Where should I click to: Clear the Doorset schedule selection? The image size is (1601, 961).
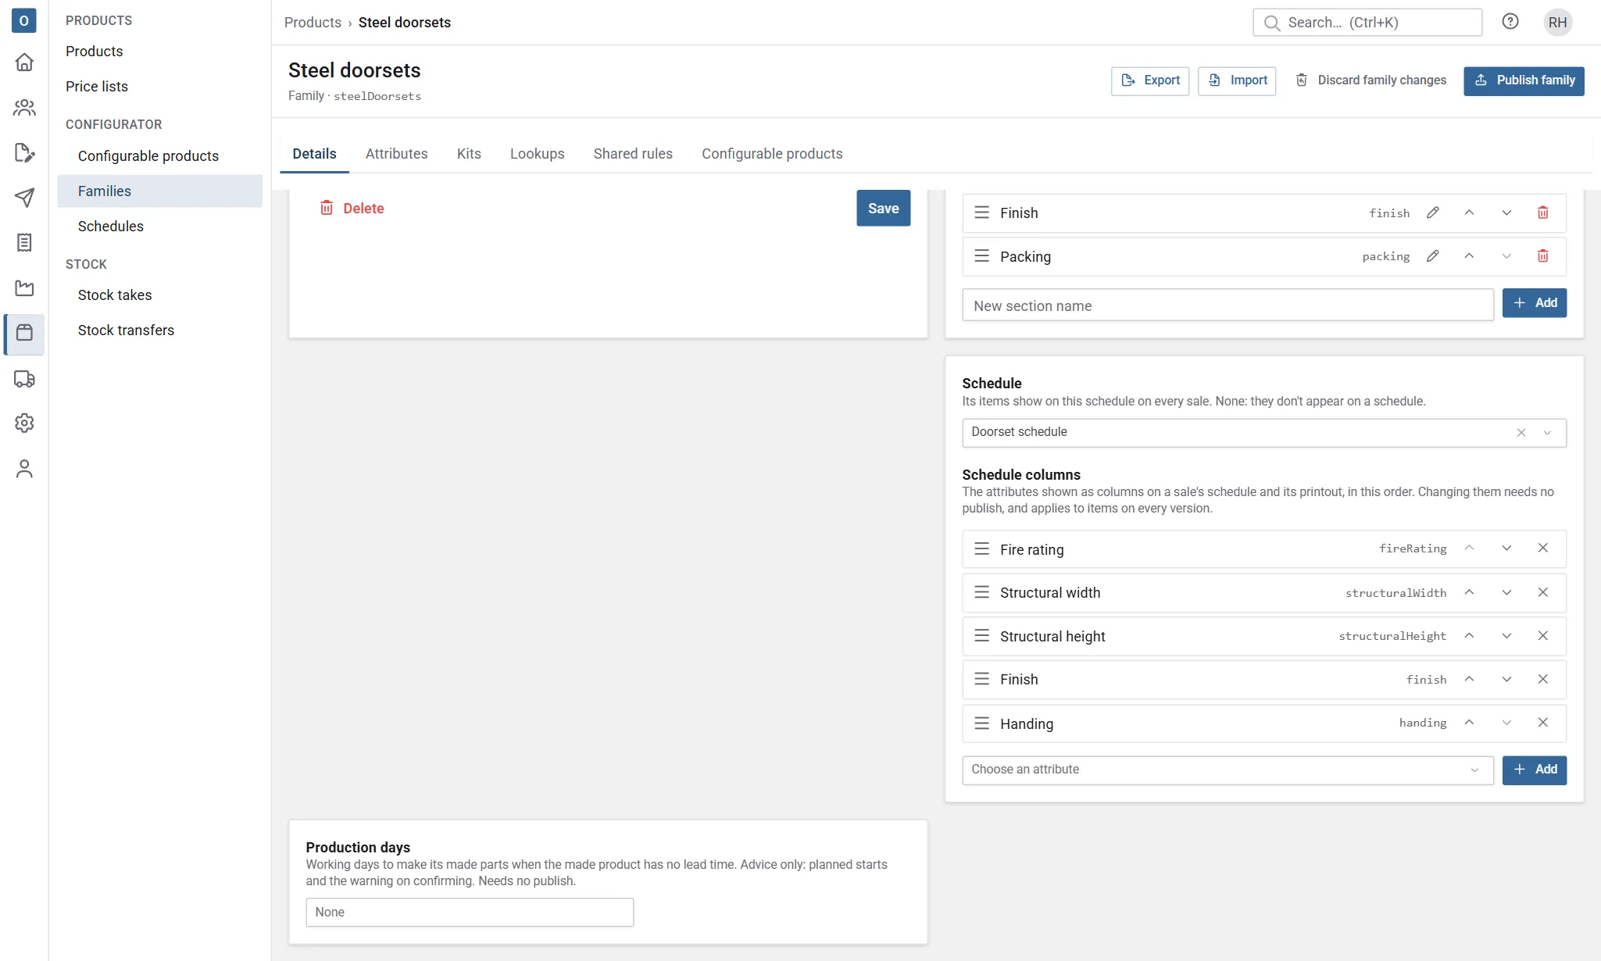coord(1521,433)
